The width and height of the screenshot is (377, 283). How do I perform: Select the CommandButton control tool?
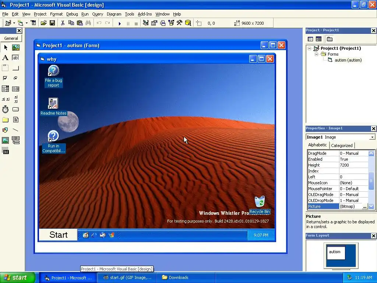[x=15, y=68]
